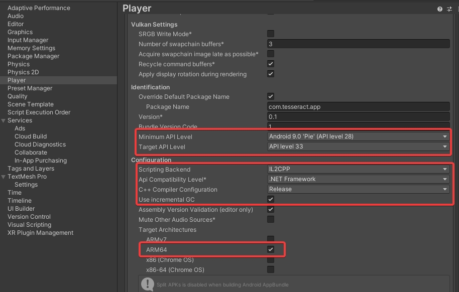Uncheck the ARM64 target architecture
459x292 pixels.
[x=271, y=249]
